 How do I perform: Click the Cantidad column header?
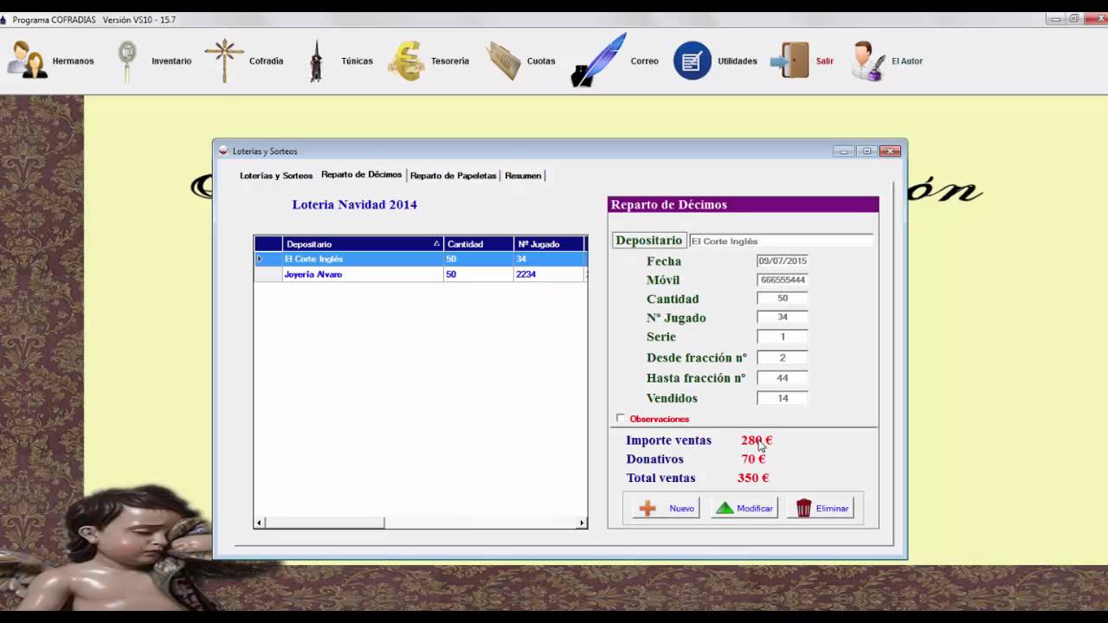coord(479,244)
